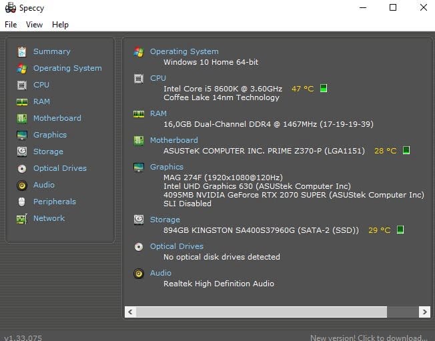Click the Peripherals mouse icon in sidebar
Screen dimensions: 435x341
21,202
